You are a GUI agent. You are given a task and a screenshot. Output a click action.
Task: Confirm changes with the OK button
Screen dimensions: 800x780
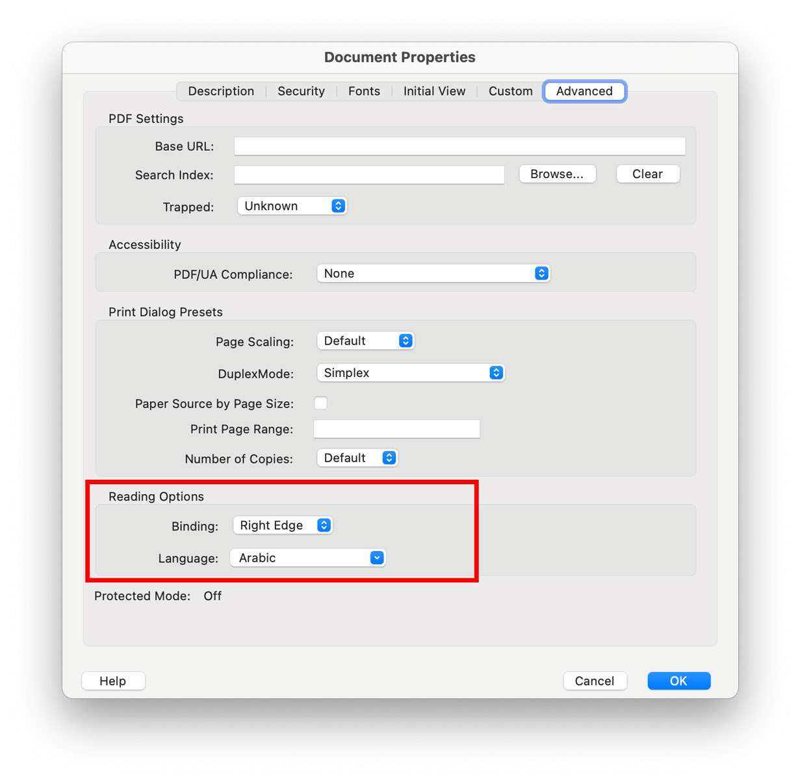click(x=678, y=681)
